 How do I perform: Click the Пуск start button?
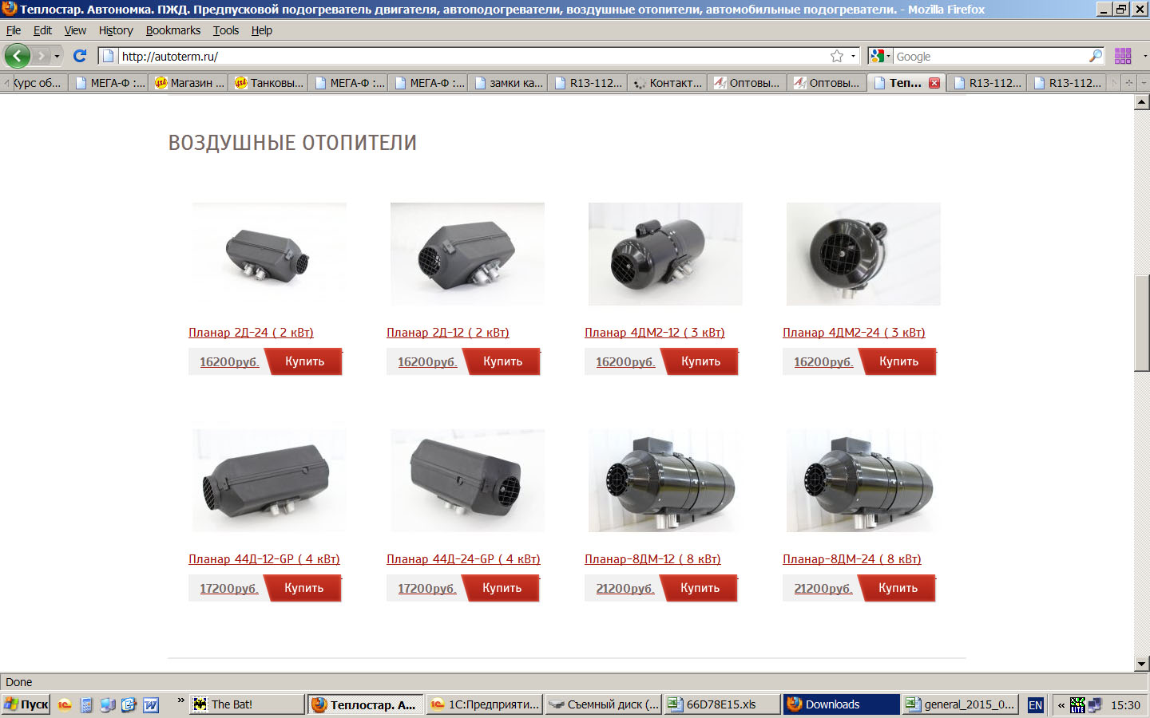pos(26,704)
